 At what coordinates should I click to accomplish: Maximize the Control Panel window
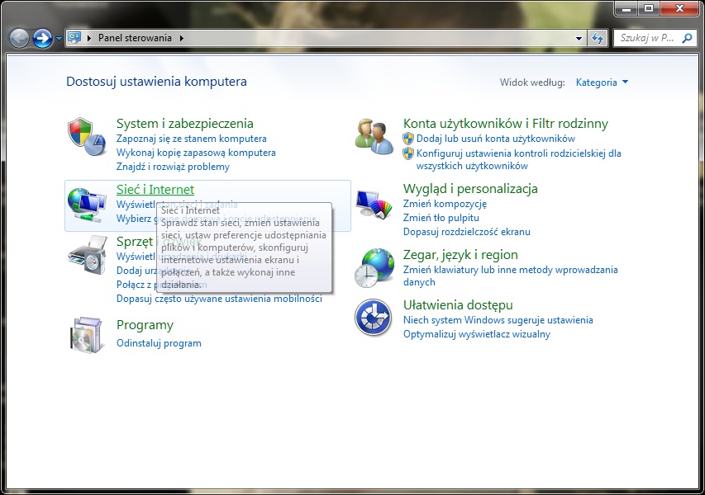pos(649,8)
